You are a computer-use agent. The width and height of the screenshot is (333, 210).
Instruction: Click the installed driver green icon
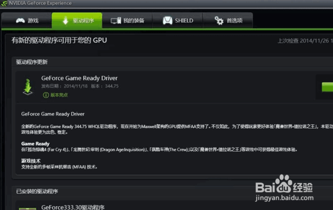tap(27, 209)
